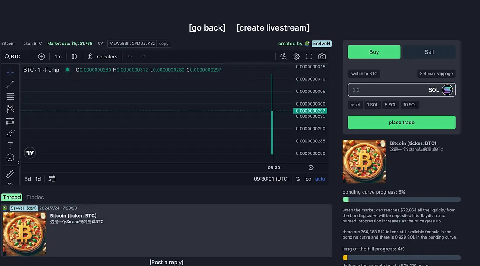Select the 1d date range
Image resolution: width=480 pixels, height=266 pixels.
38,179
